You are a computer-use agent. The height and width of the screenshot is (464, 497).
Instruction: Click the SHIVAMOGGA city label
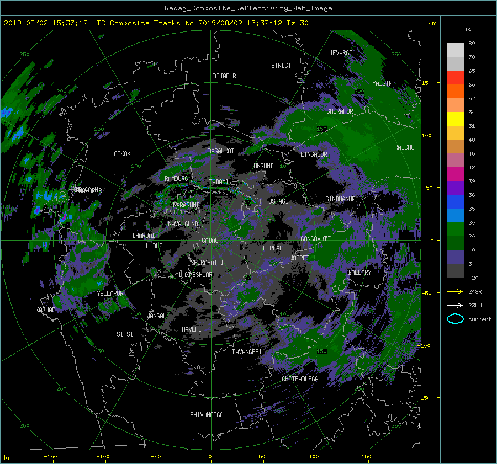(x=207, y=414)
